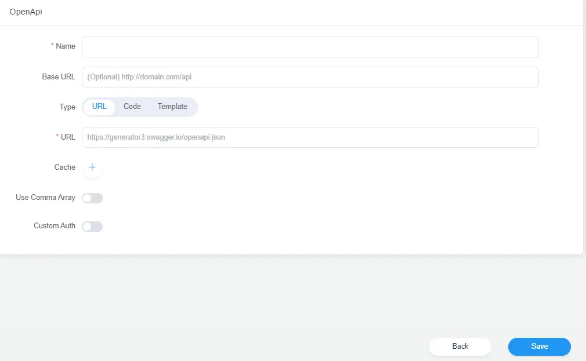The image size is (586, 361).
Task: Focus the Name text field
Action: pyautogui.click(x=310, y=47)
